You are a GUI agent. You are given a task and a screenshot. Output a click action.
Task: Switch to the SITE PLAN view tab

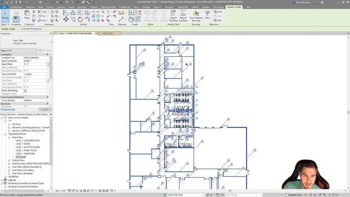point(109,33)
